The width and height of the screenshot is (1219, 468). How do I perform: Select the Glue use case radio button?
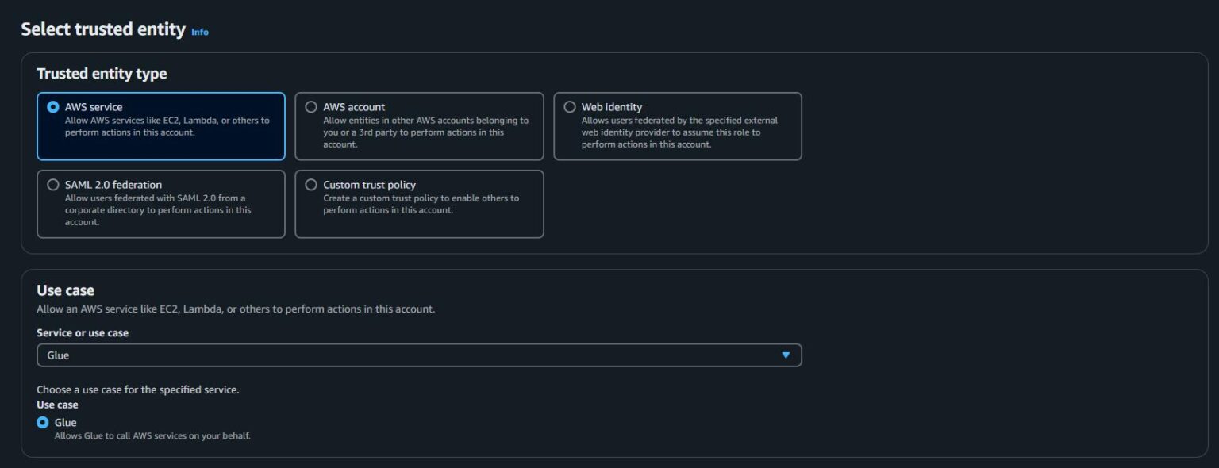coord(44,422)
